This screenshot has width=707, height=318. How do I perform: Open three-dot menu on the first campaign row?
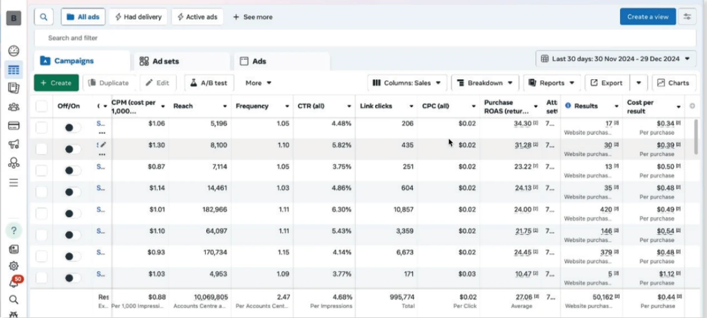102,133
